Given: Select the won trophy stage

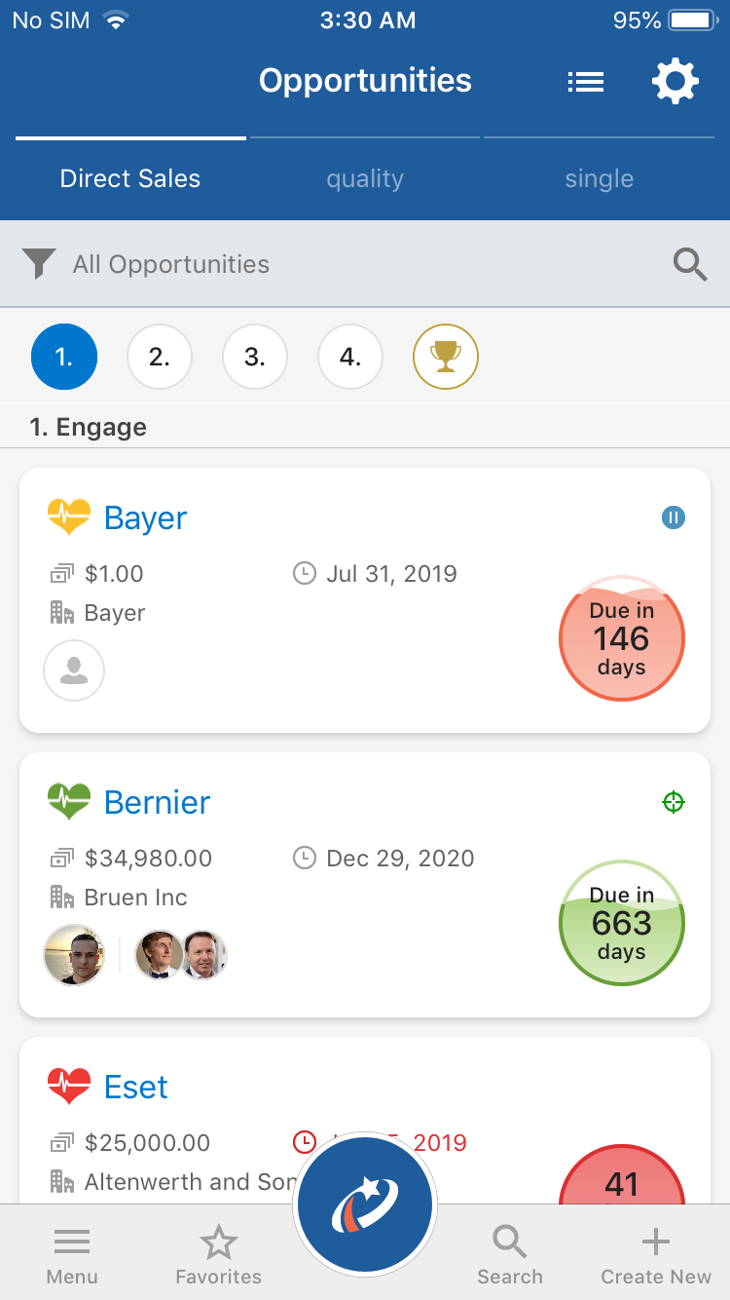Looking at the screenshot, I should (x=446, y=357).
